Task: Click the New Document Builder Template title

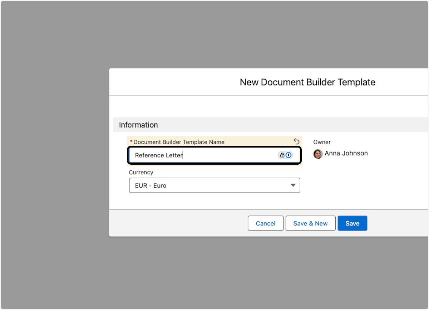Action: 307,82
